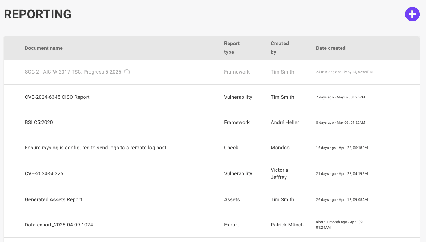Click Tim Smith in the CVE-2024-6345 row
Screen dimensions: 426x242
pos(282,97)
